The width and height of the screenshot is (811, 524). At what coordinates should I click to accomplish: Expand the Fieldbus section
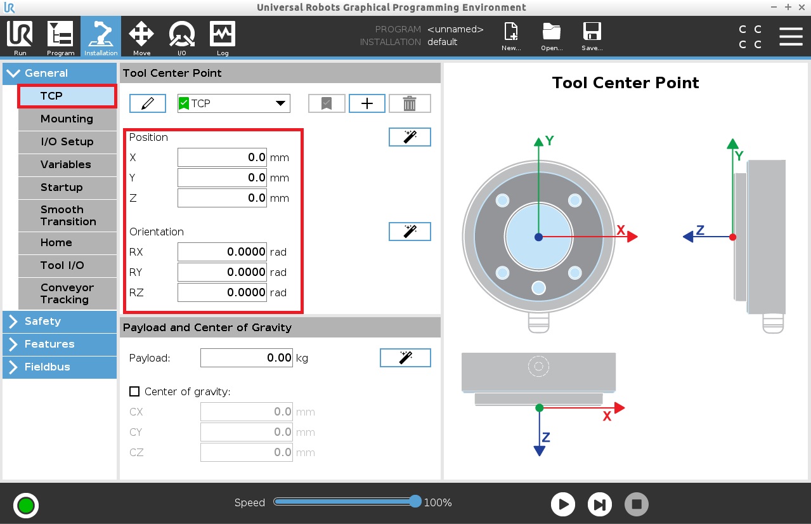tap(60, 367)
